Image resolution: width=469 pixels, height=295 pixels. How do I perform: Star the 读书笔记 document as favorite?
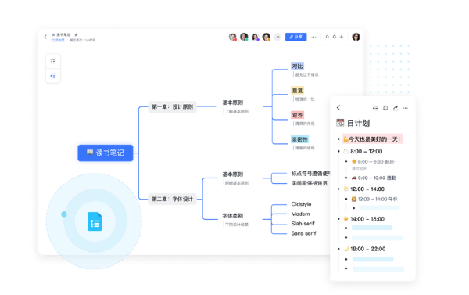[x=76, y=34]
